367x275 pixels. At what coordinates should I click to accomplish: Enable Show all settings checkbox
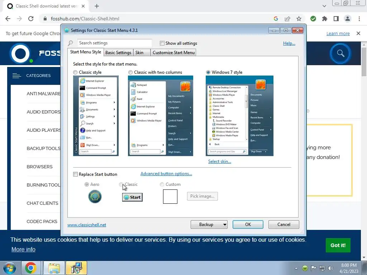pos(162,43)
